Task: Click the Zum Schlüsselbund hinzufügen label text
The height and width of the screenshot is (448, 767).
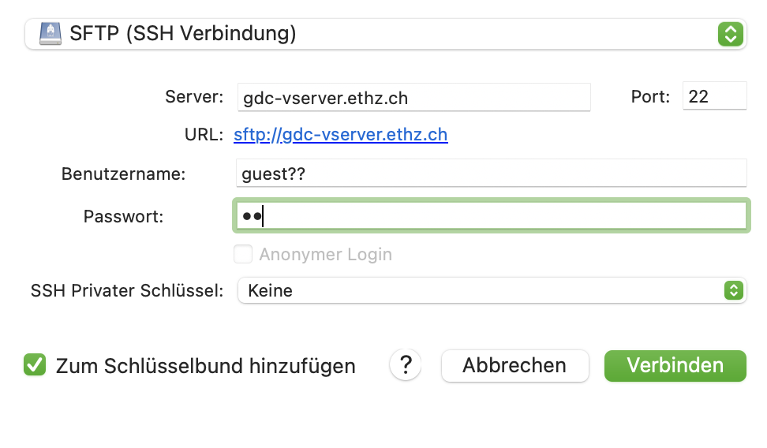Action: (x=205, y=366)
